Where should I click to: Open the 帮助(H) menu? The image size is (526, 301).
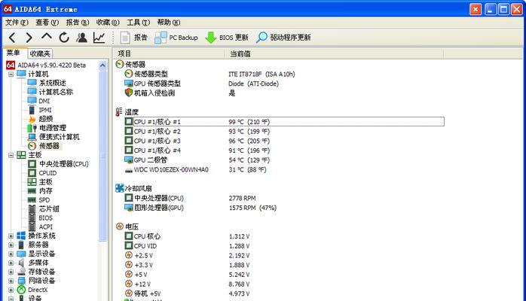[x=169, y=23]
